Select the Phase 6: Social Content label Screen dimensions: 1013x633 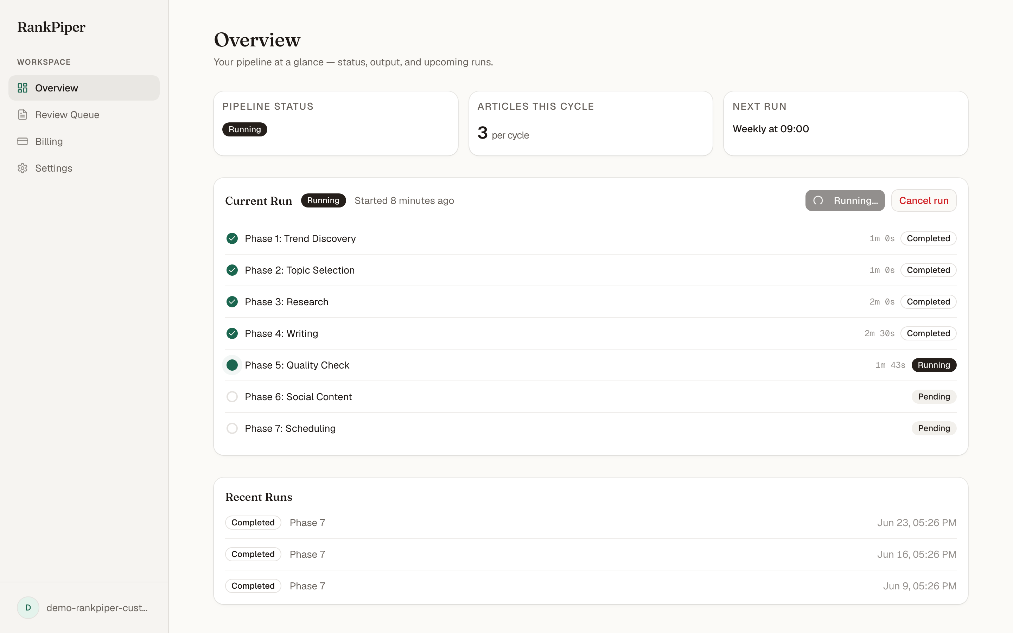pos(298,396)
